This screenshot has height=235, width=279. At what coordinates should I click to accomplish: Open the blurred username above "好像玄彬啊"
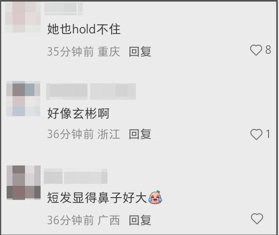(91, 91)
